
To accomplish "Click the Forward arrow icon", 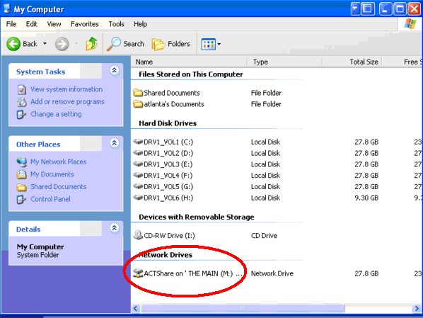I will [62, 44].
